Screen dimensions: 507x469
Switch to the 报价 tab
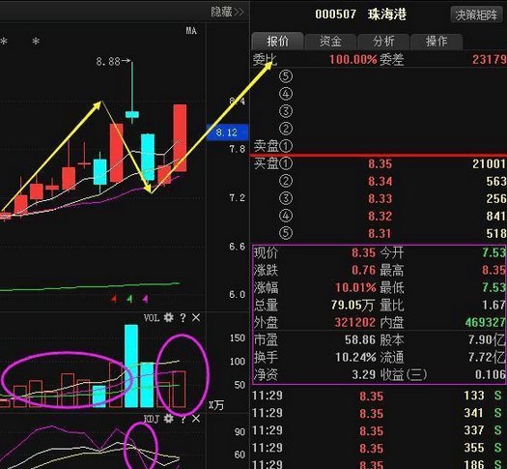tap(277, 42)
